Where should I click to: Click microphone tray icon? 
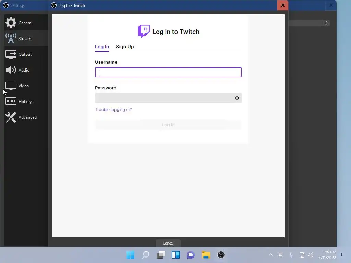[291, 255]
